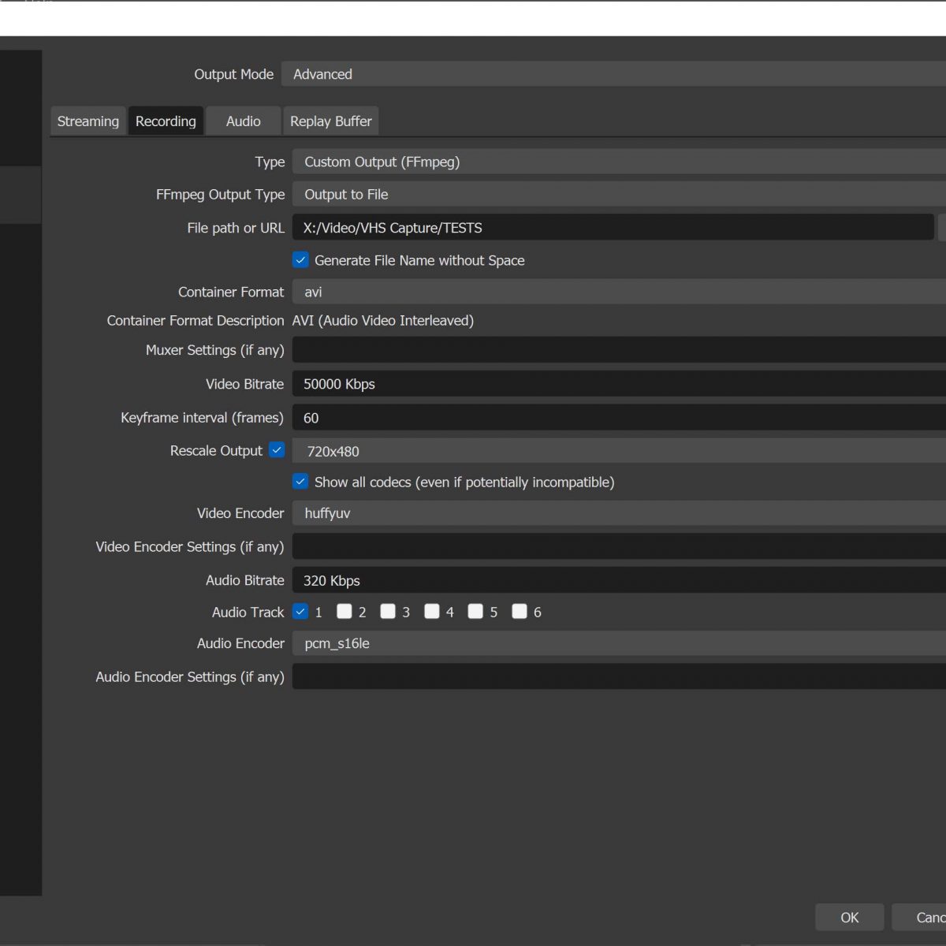The image size is (946, 946).
Task: Click the Video Bitrate field
Action: coord(619,384)
